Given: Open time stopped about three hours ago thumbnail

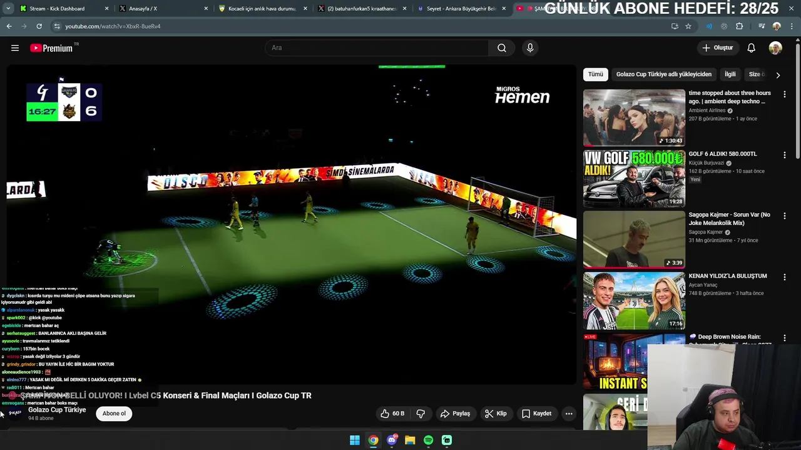Looking at the screenshot, I should point(634,117).
